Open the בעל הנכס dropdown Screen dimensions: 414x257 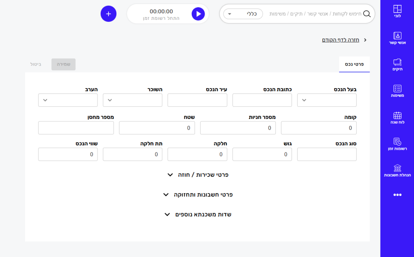pyautogui.click(x=327, y=100)
